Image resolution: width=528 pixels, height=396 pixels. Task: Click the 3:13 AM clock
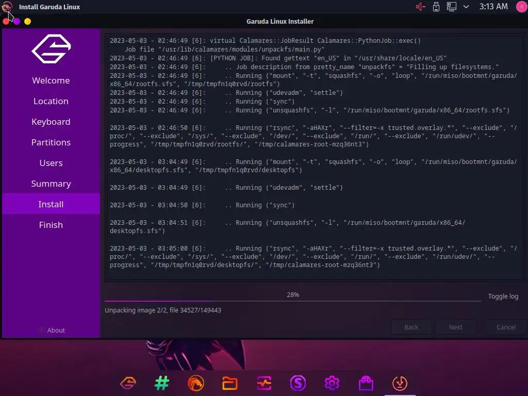click(x=493, y=7)
